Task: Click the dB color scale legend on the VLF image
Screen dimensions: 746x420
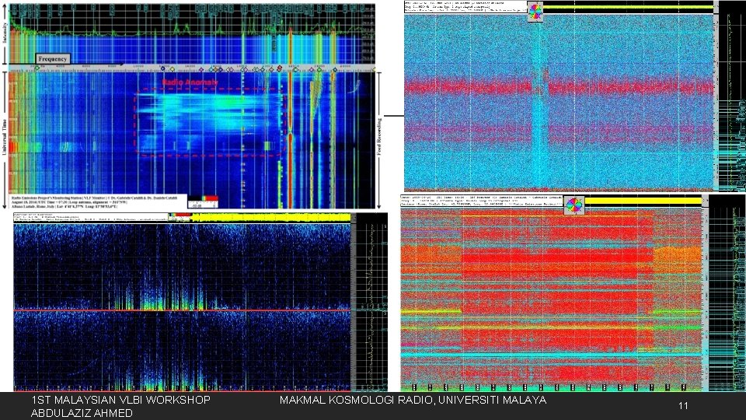Action: tap(203, 201)
